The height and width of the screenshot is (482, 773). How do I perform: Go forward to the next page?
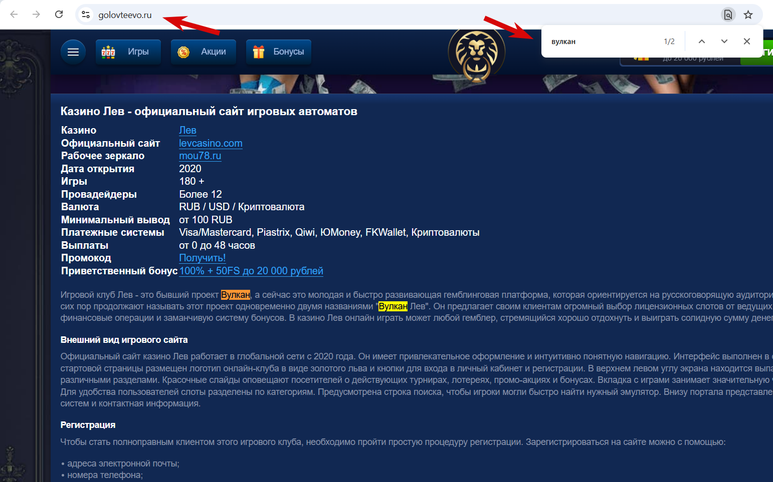click(x=36, y=15)
